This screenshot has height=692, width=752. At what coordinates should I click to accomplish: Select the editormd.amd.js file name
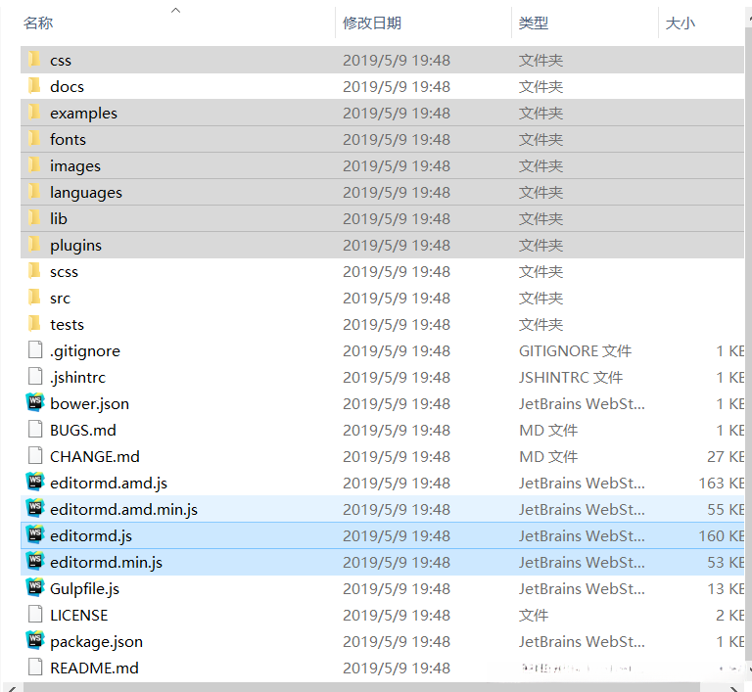point(109,483)
